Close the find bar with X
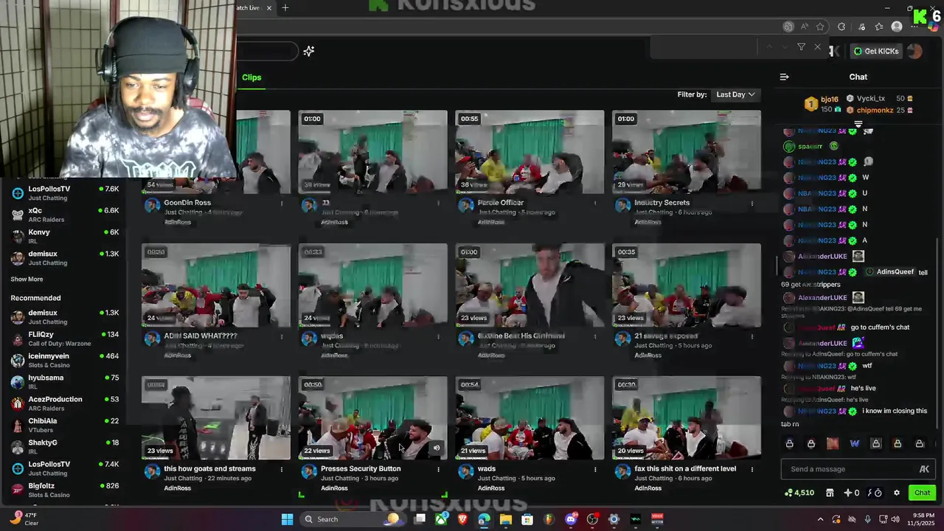The image size is (944, 531). tap(817, 47)
